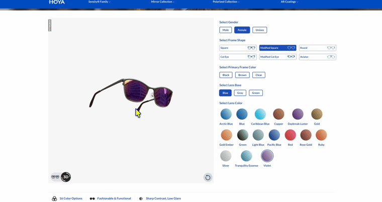This screenshot has height=202, width=382.
Task: Select Caribbean Blue lens color
Action: pos(260,114)
